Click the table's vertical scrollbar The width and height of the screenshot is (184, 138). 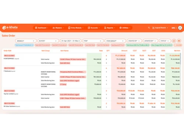pos(181,59)
